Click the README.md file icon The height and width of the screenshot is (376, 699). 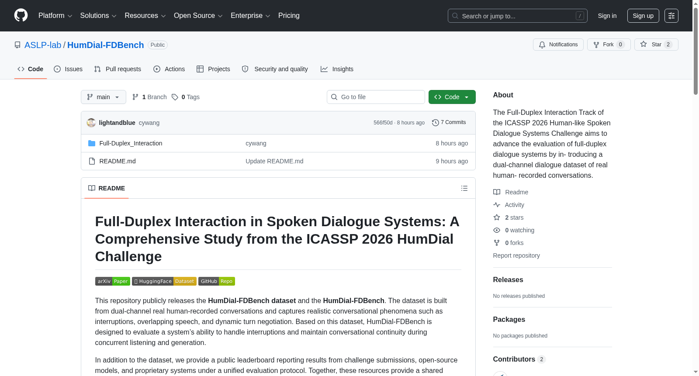[x=92, y=161]
